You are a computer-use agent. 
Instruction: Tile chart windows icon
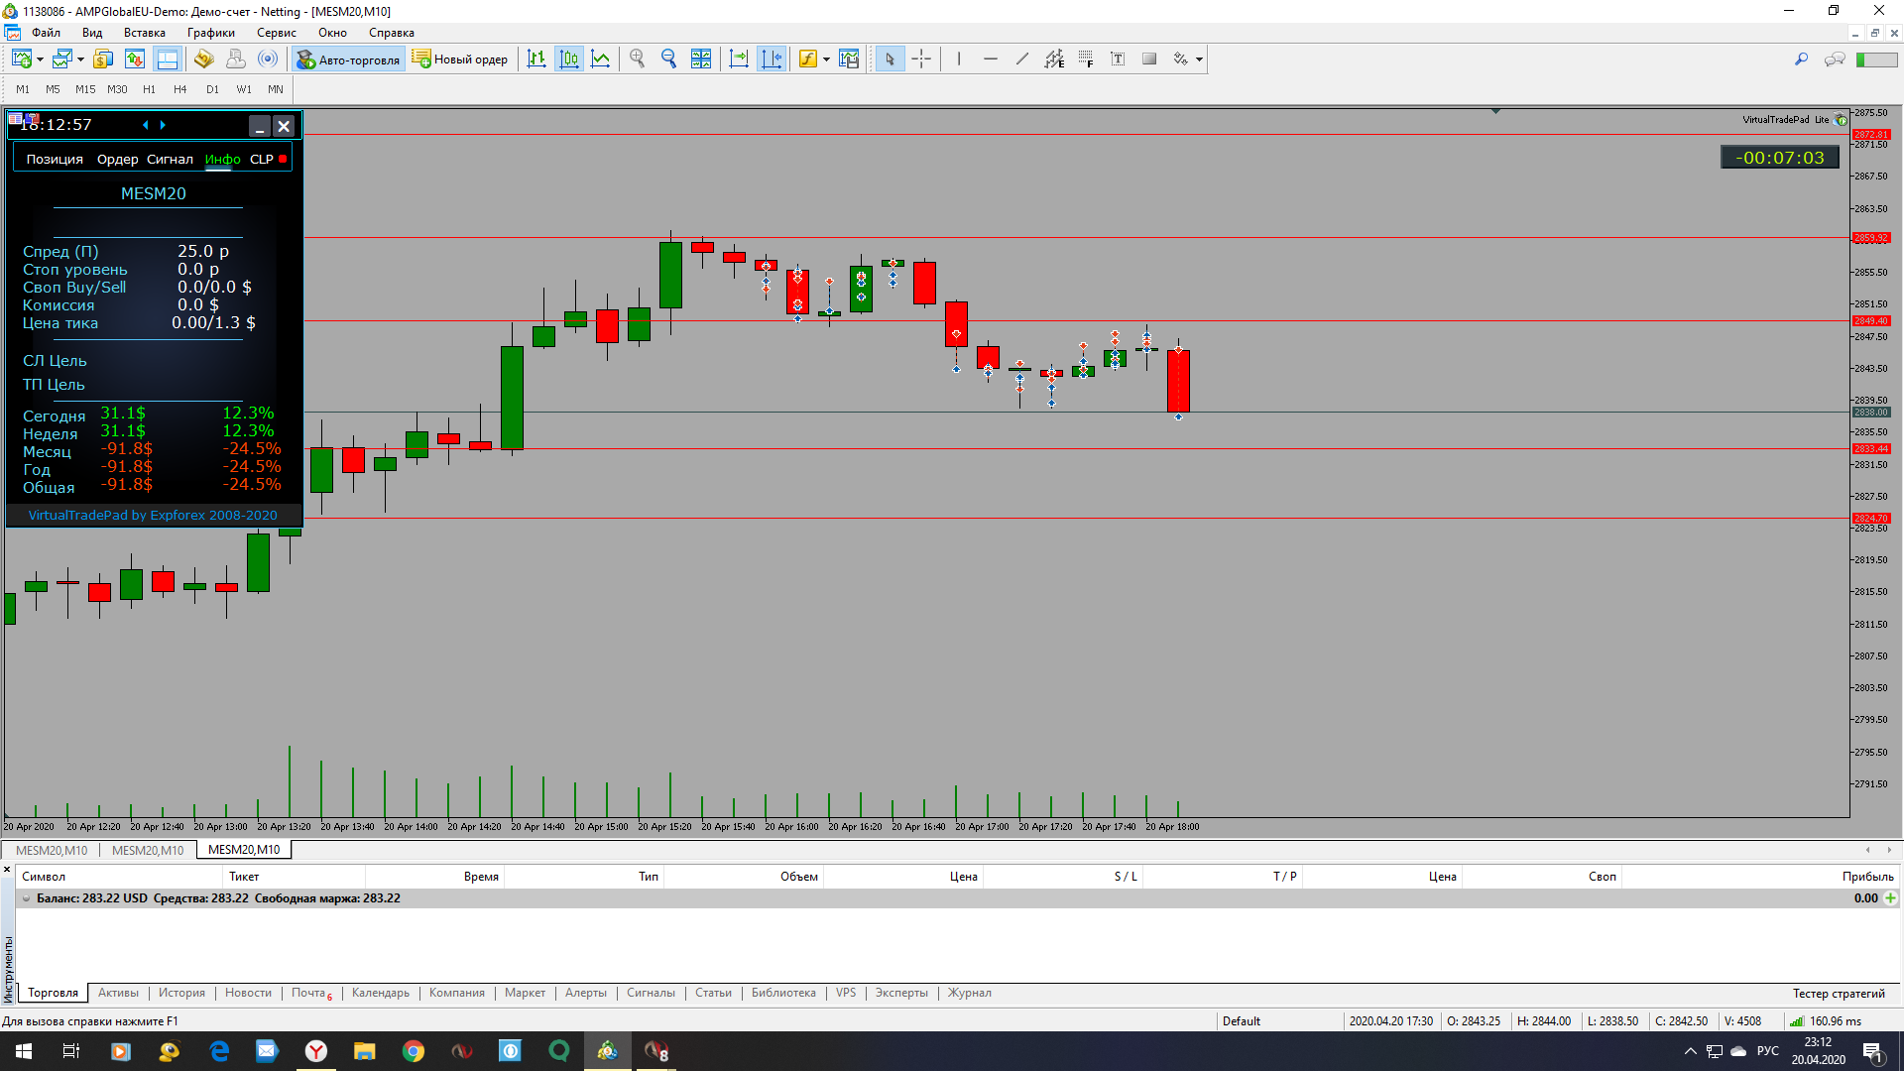point(701,59)
